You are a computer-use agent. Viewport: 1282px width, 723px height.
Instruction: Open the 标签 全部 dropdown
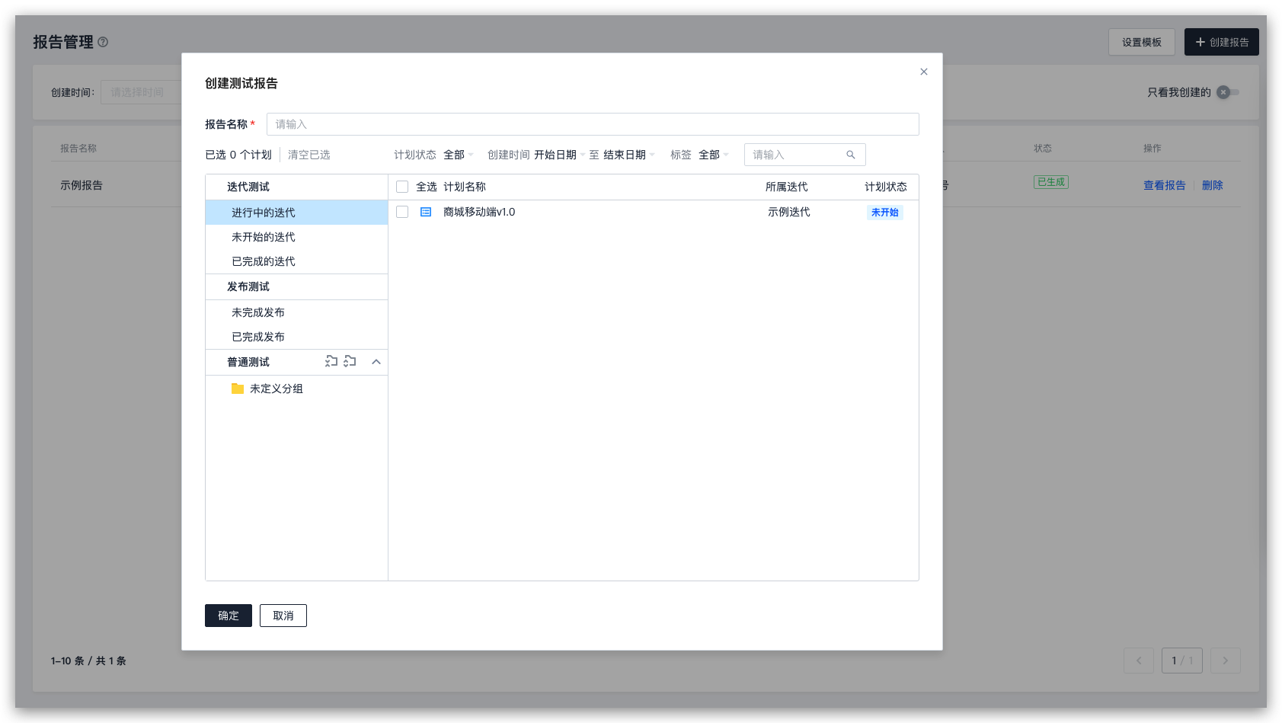(x=714, y=155)
